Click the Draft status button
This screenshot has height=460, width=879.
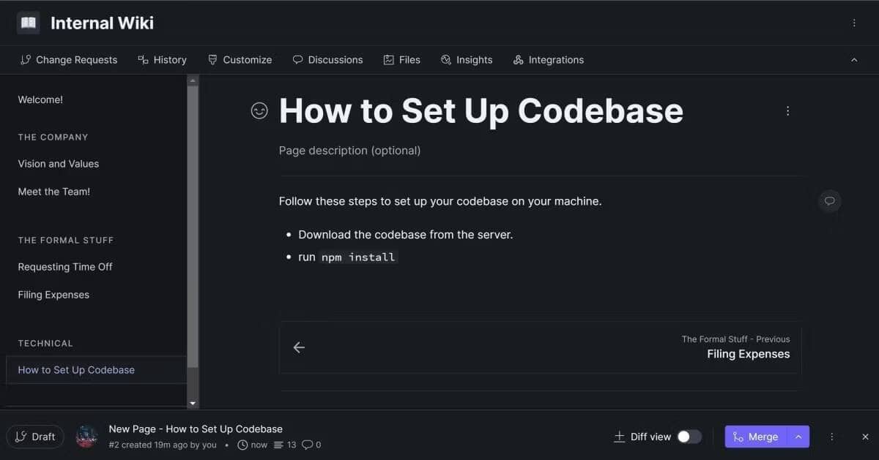point(35,437)
